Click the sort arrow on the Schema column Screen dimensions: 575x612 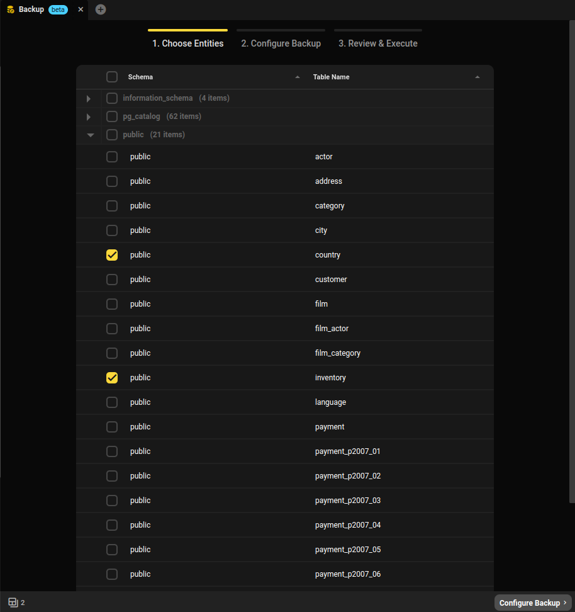point(297,77)
